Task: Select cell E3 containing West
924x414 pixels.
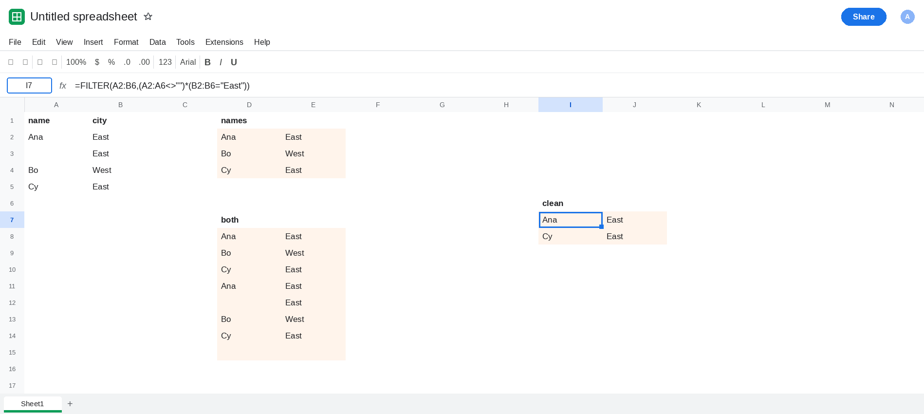Action: pos(314,153)
